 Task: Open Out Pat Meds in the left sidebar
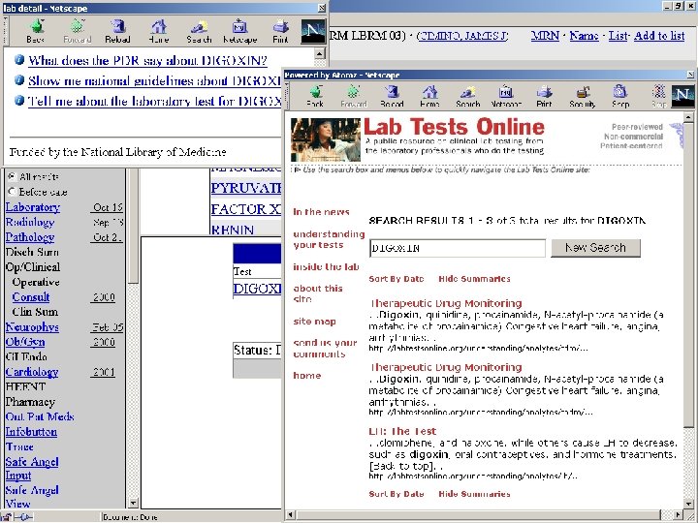(x=40, y=416)
